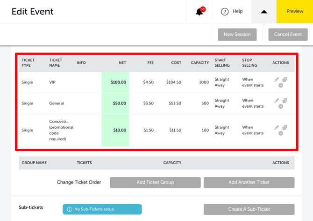Remove the General ticket with the minus icon

(281, 106)
